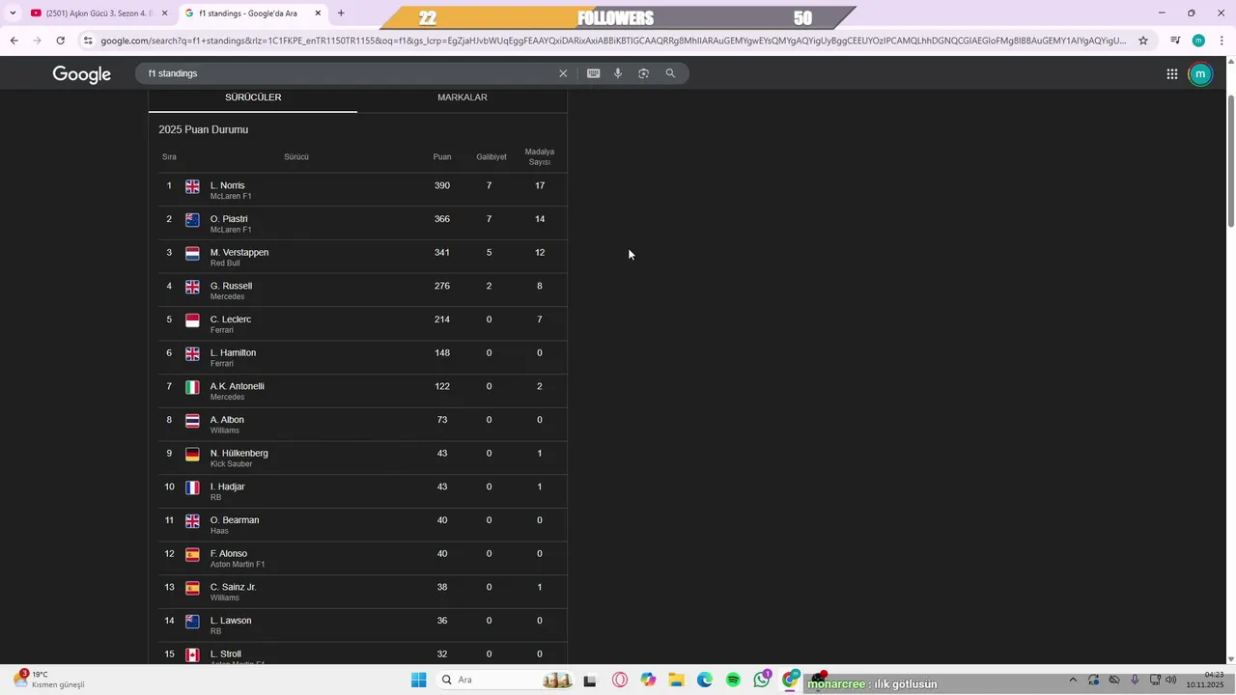
Task: Click the f1 standings search box
Action: tap(348, 73)
